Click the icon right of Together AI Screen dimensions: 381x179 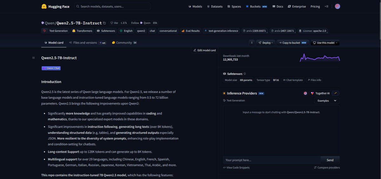pos(336,93)
